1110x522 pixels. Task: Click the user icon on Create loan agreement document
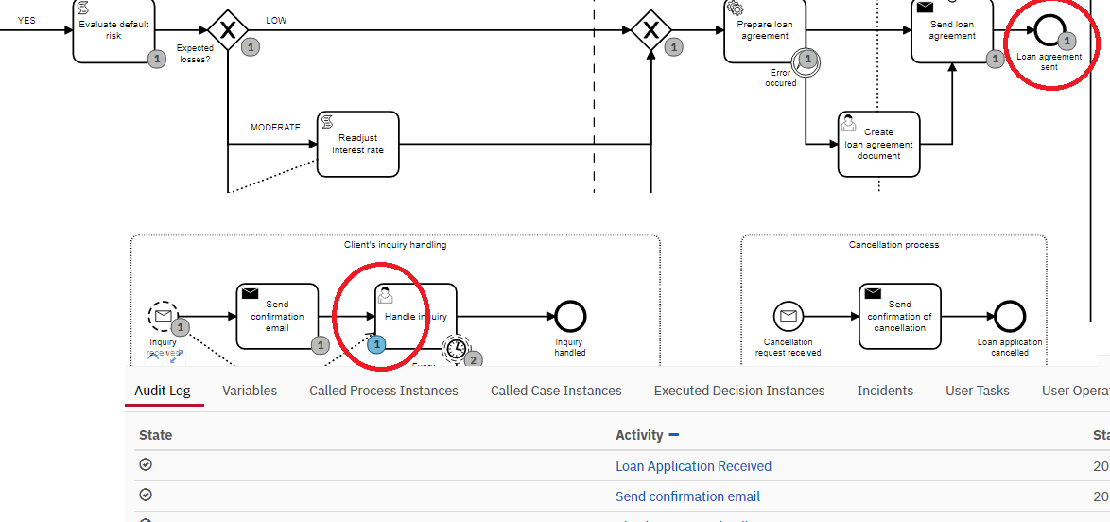click(x=848, y=123)
